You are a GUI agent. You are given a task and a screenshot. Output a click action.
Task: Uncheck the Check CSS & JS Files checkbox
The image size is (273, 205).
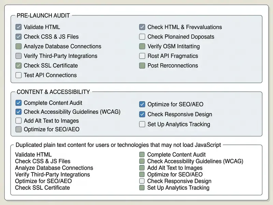click(x=18, y=37)
